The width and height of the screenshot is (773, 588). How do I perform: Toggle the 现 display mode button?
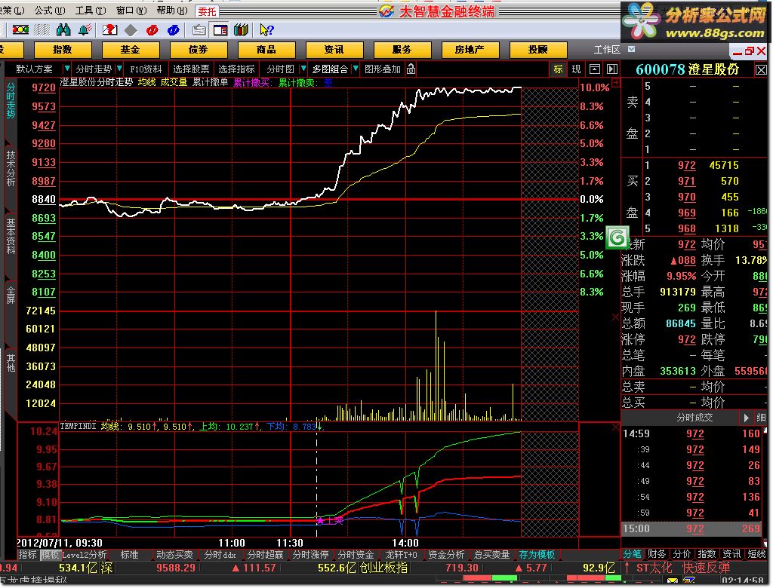576,69
